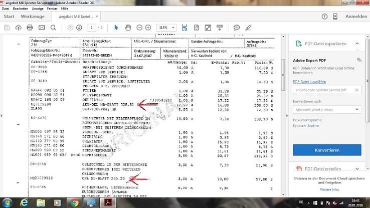Select the hand pan tool
370x208 pixels.
pos(128,27)
